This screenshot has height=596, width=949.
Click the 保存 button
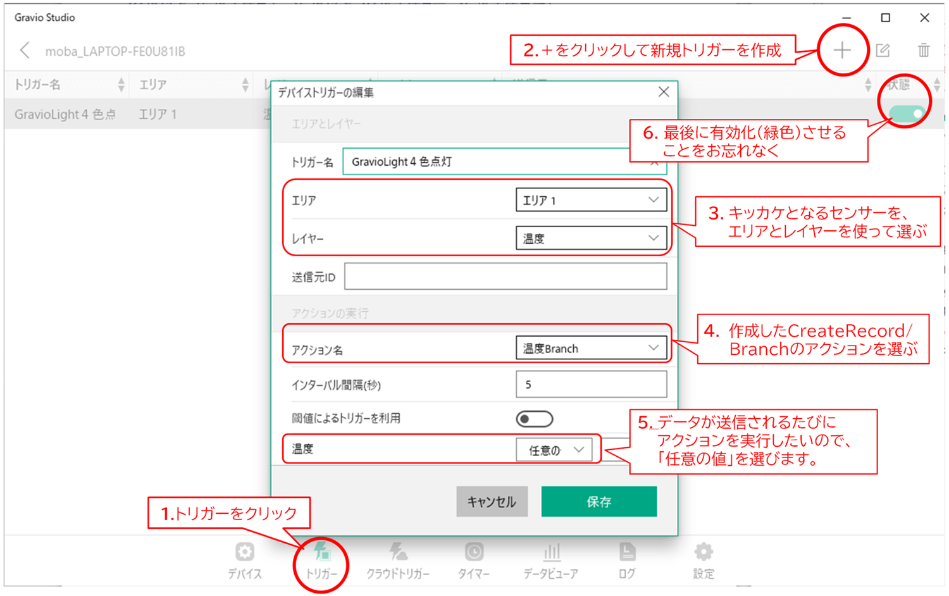599,502
